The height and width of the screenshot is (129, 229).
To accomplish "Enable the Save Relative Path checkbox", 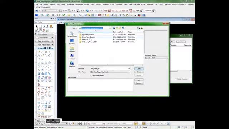I will point(91,76).
